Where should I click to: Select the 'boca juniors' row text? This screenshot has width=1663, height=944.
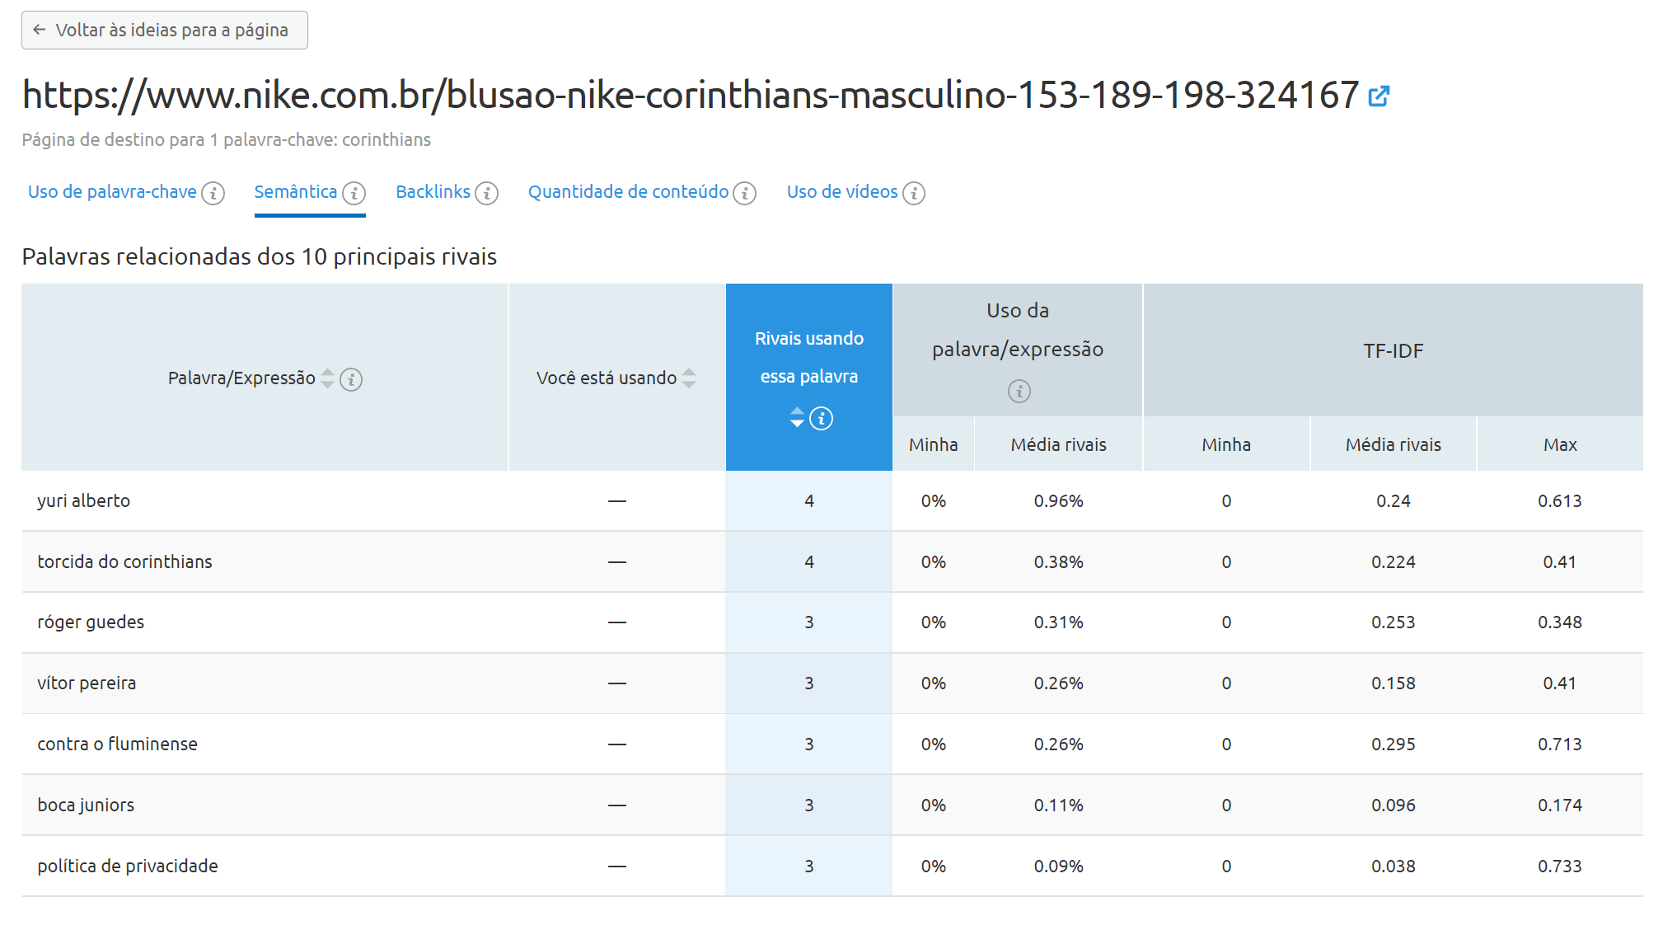(86, 805)
